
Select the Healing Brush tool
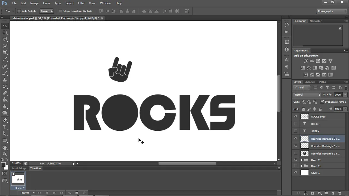pos(5,66)
